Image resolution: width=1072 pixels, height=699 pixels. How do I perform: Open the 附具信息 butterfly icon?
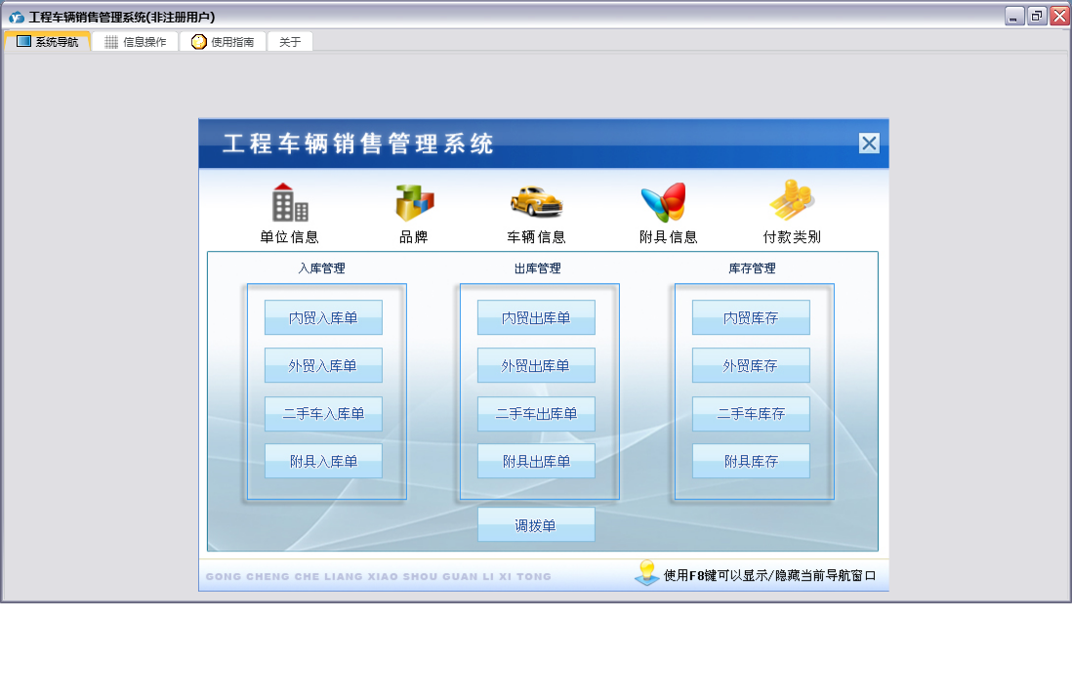663,202
